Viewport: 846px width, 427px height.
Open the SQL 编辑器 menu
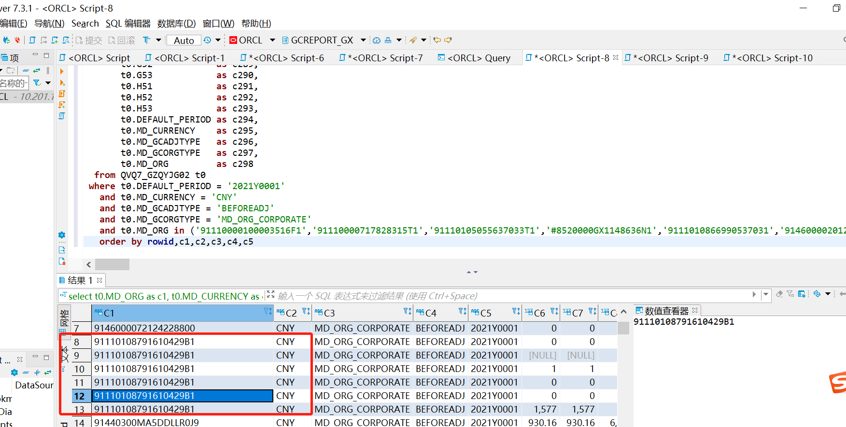(x=128, y=23)
